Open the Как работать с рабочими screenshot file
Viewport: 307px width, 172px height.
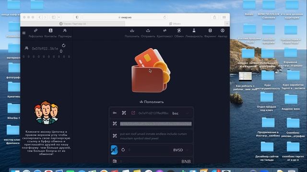tap(245, 81)
